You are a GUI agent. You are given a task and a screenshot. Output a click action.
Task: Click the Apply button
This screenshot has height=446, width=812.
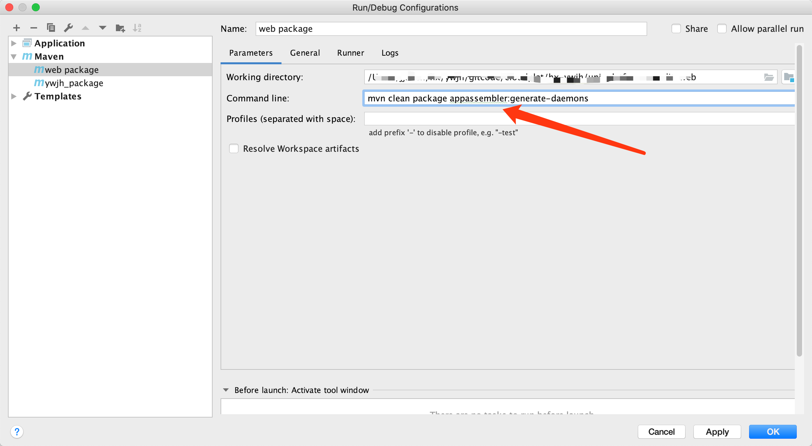click(717, 432)
